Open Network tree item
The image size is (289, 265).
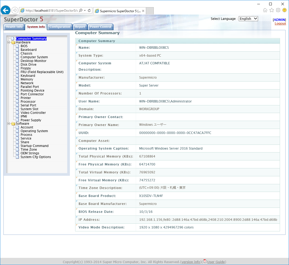point(27,83)
